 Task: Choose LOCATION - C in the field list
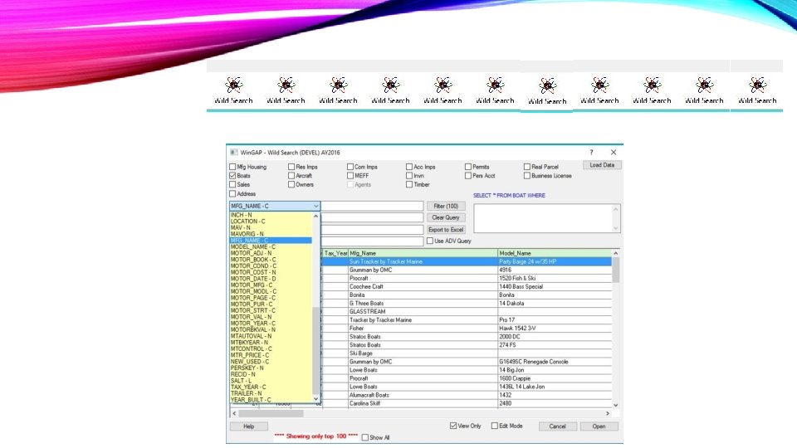pyautogui.click(x=271, y=222)
